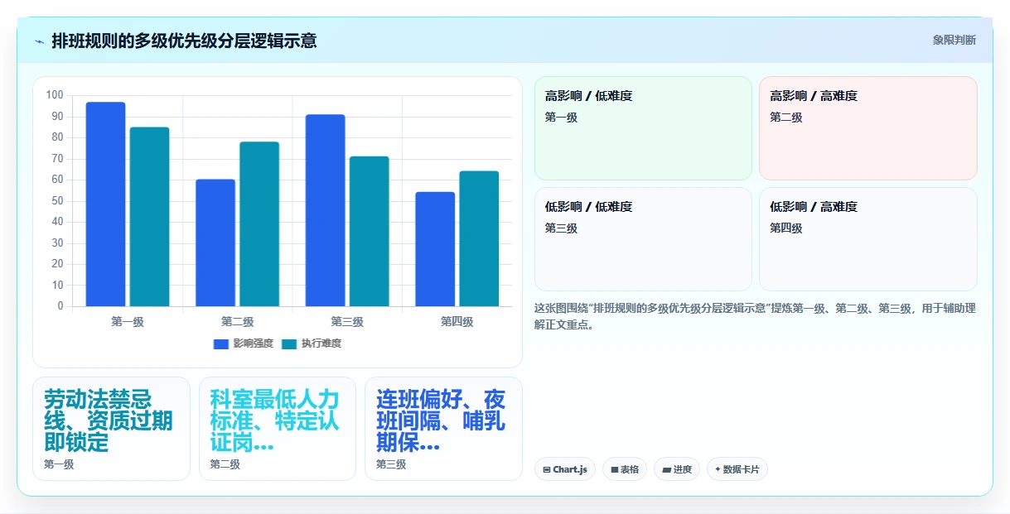Click the 第一级 执行难度 teal bar

149,217
